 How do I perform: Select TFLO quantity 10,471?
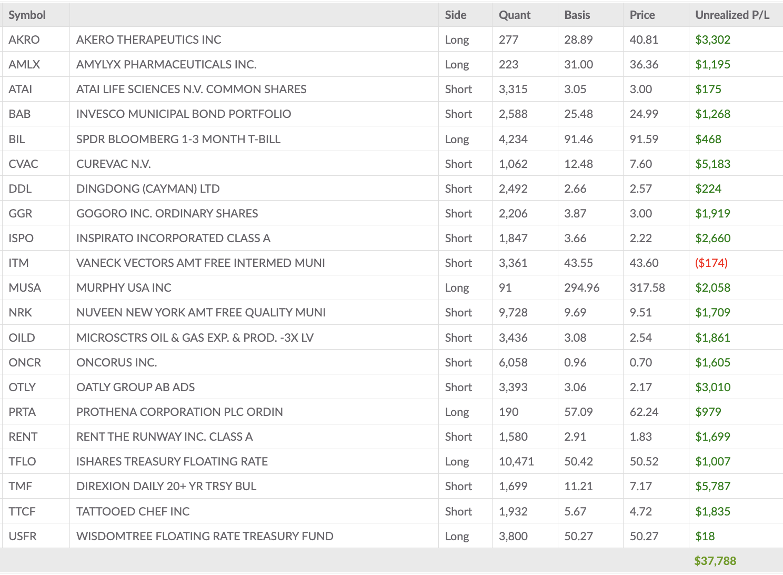516,461
